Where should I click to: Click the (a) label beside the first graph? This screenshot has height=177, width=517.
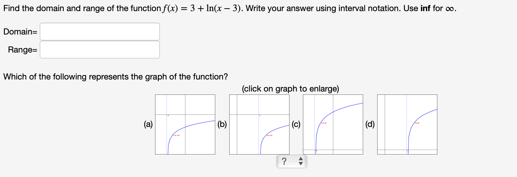[x=148, y=124]
